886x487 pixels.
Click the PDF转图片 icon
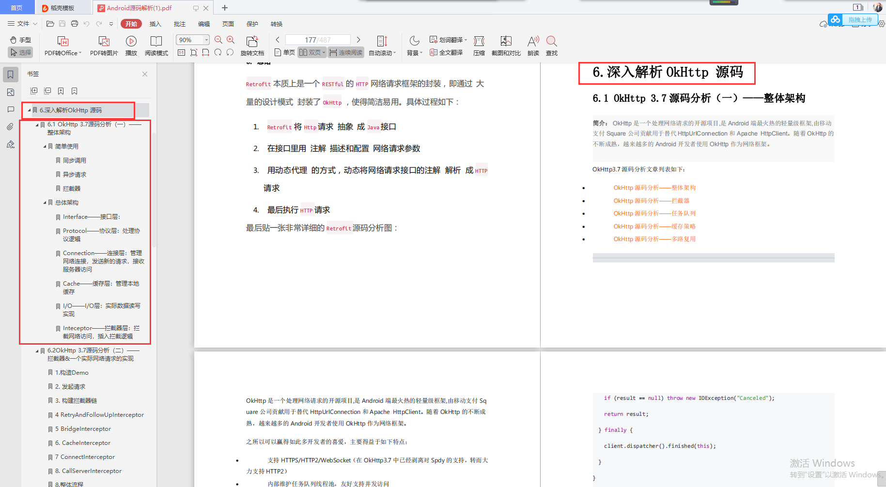pyautogui.click(x=104, y=46)
